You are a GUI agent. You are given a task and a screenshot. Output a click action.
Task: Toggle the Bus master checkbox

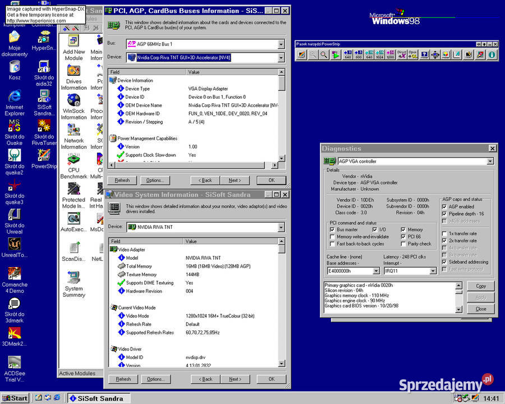pos(332,229)
